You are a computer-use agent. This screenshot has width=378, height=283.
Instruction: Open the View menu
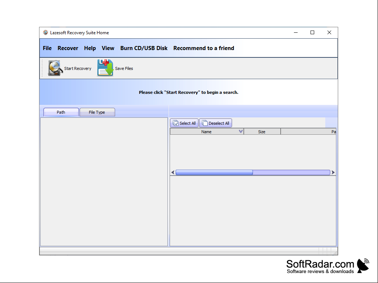(x=108, y=48)
